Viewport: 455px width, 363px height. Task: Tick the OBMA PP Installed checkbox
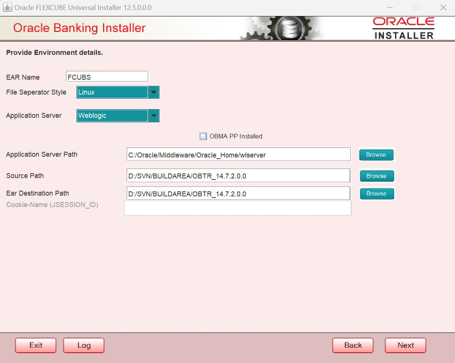click(203, 136)
